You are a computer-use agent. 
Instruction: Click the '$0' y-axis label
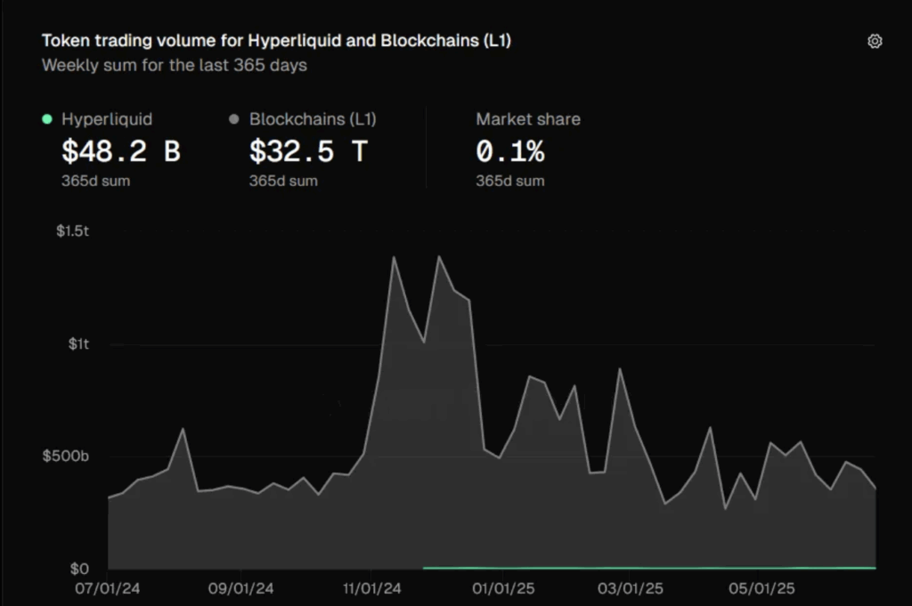pos(79,569)
